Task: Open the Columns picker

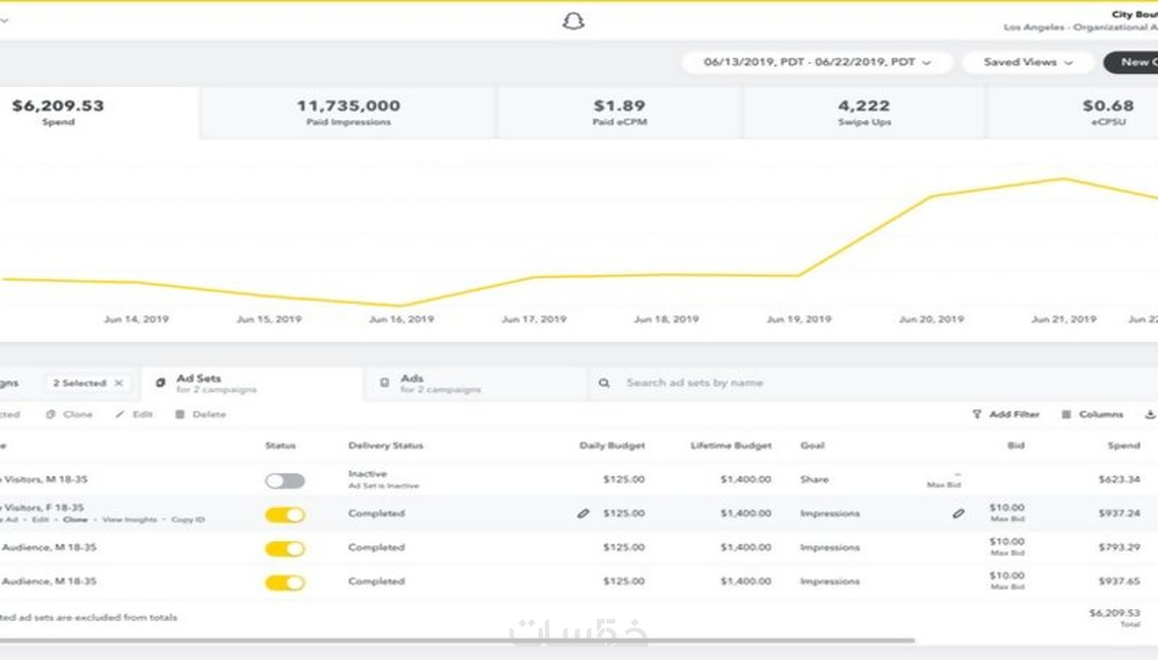Action: tap(1093, 414)
